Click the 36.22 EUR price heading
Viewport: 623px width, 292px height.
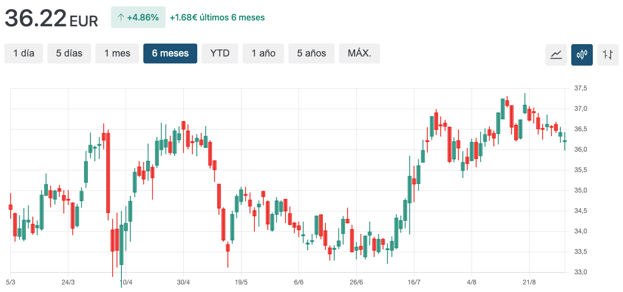[x=51, y=18]
